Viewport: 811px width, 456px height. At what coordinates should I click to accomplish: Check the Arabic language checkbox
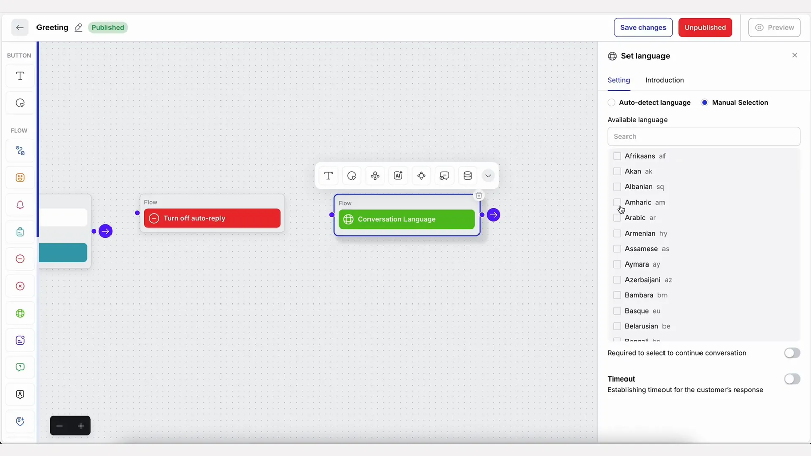pyautogui.click(x=617, y=218)
